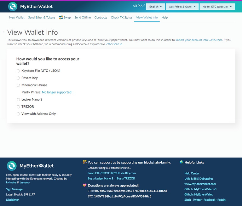The width and height of the screenshot is (242, 206).
Task: Click the ETH donation address
Action: click(x=131, y=191)
